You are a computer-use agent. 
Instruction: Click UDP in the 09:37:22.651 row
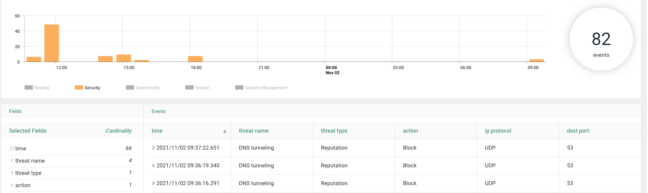pos(490,148)
